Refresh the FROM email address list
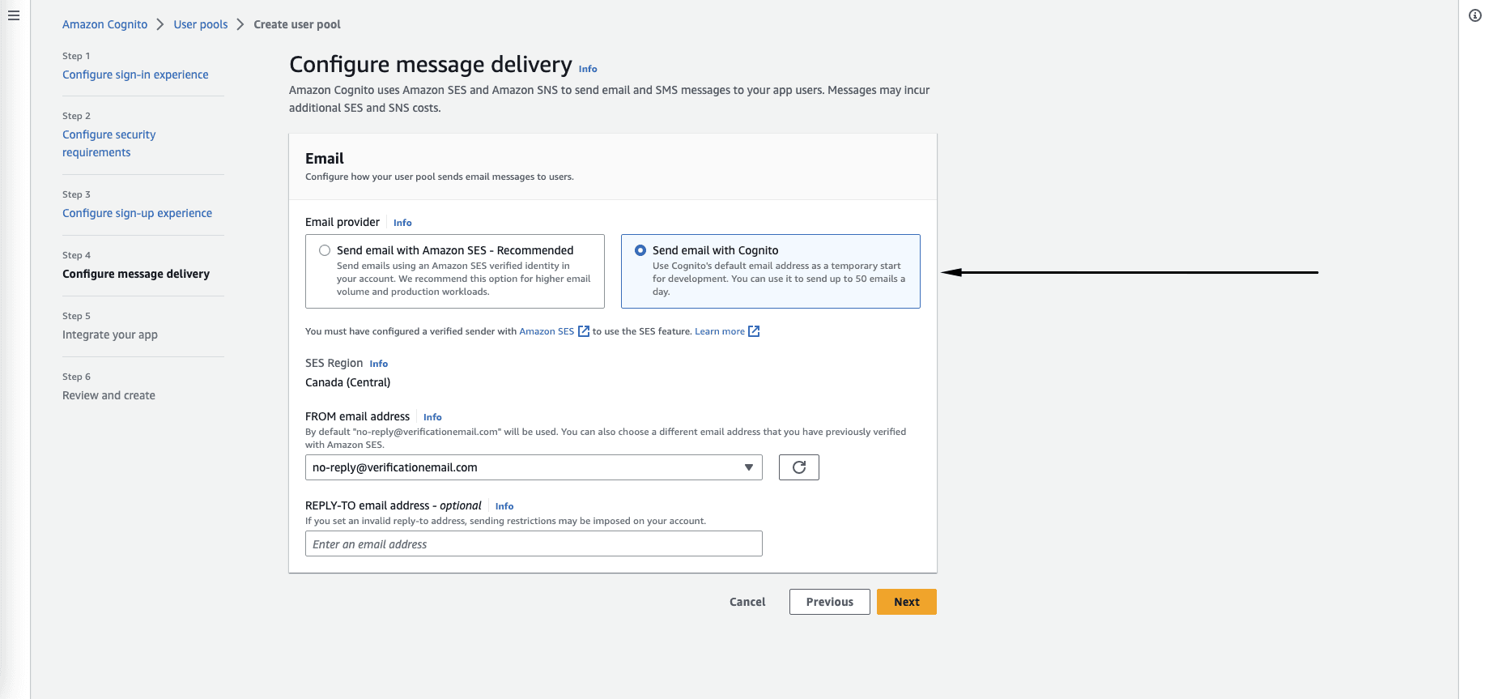 (x=799, y=467)
